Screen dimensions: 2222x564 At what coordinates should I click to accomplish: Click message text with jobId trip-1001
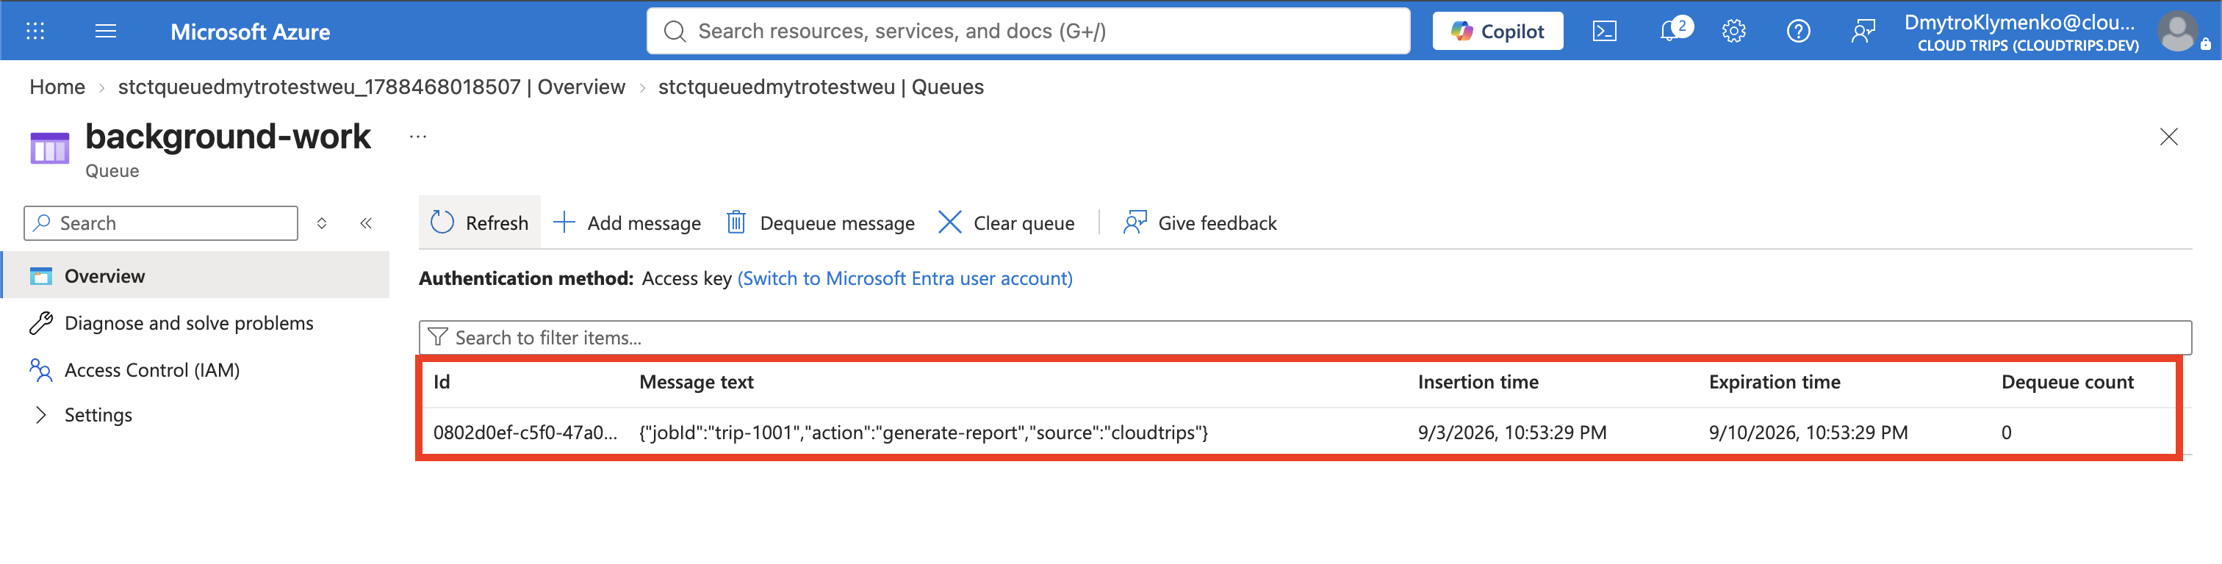click(924, 432)
